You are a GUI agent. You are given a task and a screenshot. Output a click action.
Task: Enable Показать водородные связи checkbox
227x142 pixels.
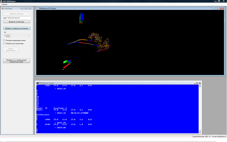[x=4, y=40]
